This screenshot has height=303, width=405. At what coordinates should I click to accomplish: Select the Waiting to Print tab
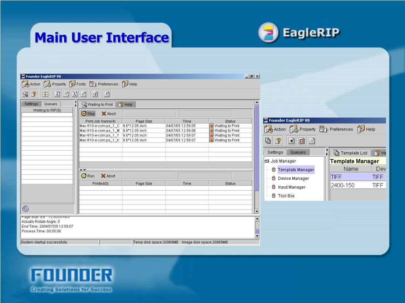click(97, 104)
